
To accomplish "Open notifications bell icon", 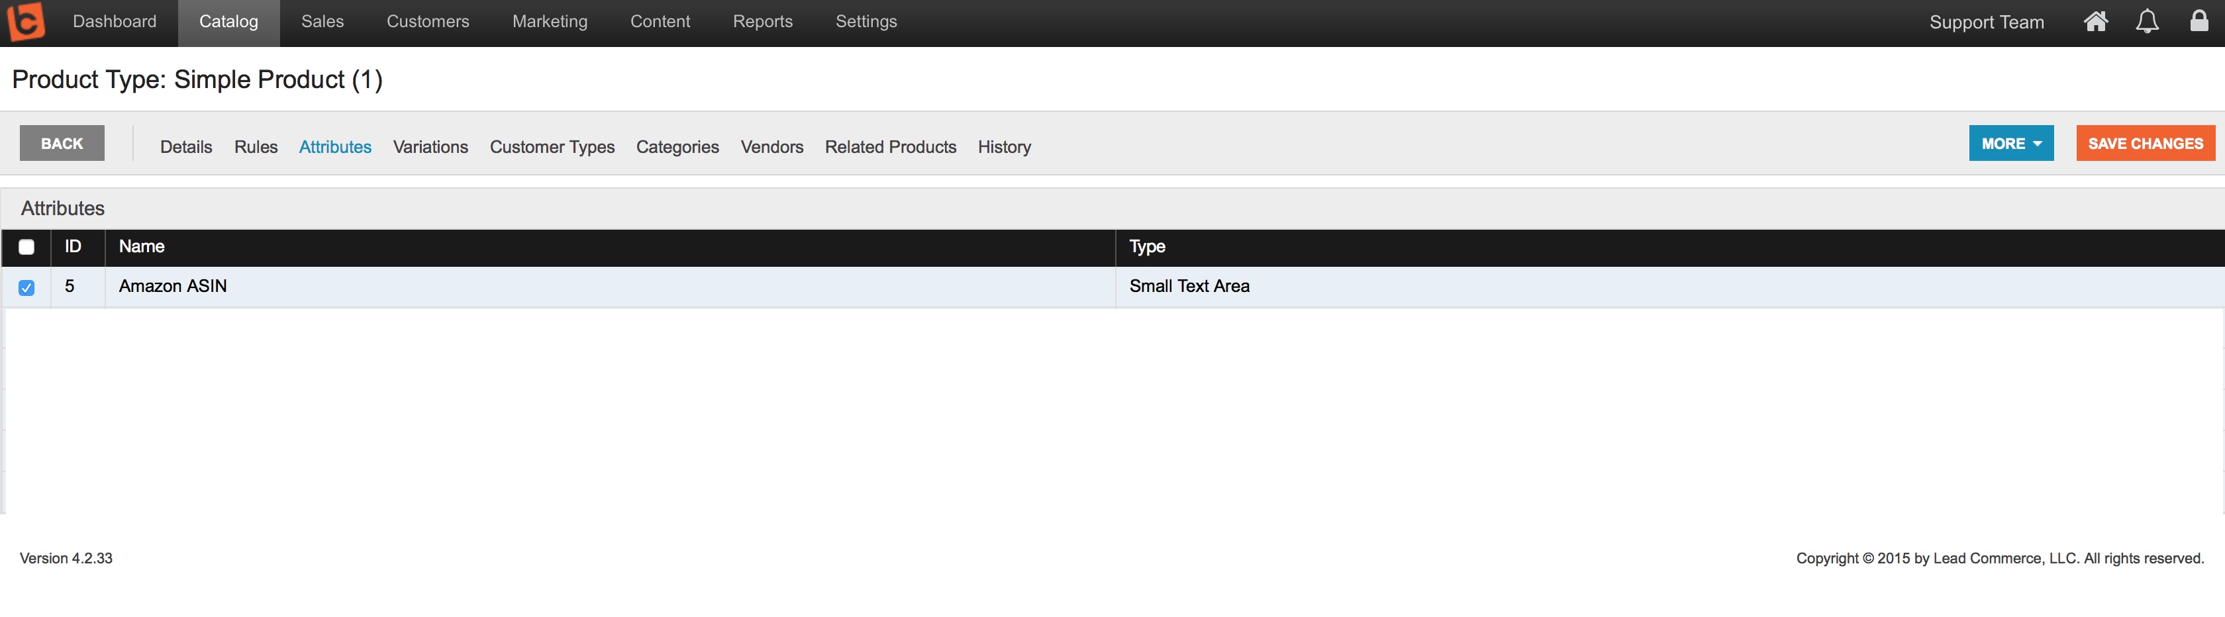I will [2148, 22].
